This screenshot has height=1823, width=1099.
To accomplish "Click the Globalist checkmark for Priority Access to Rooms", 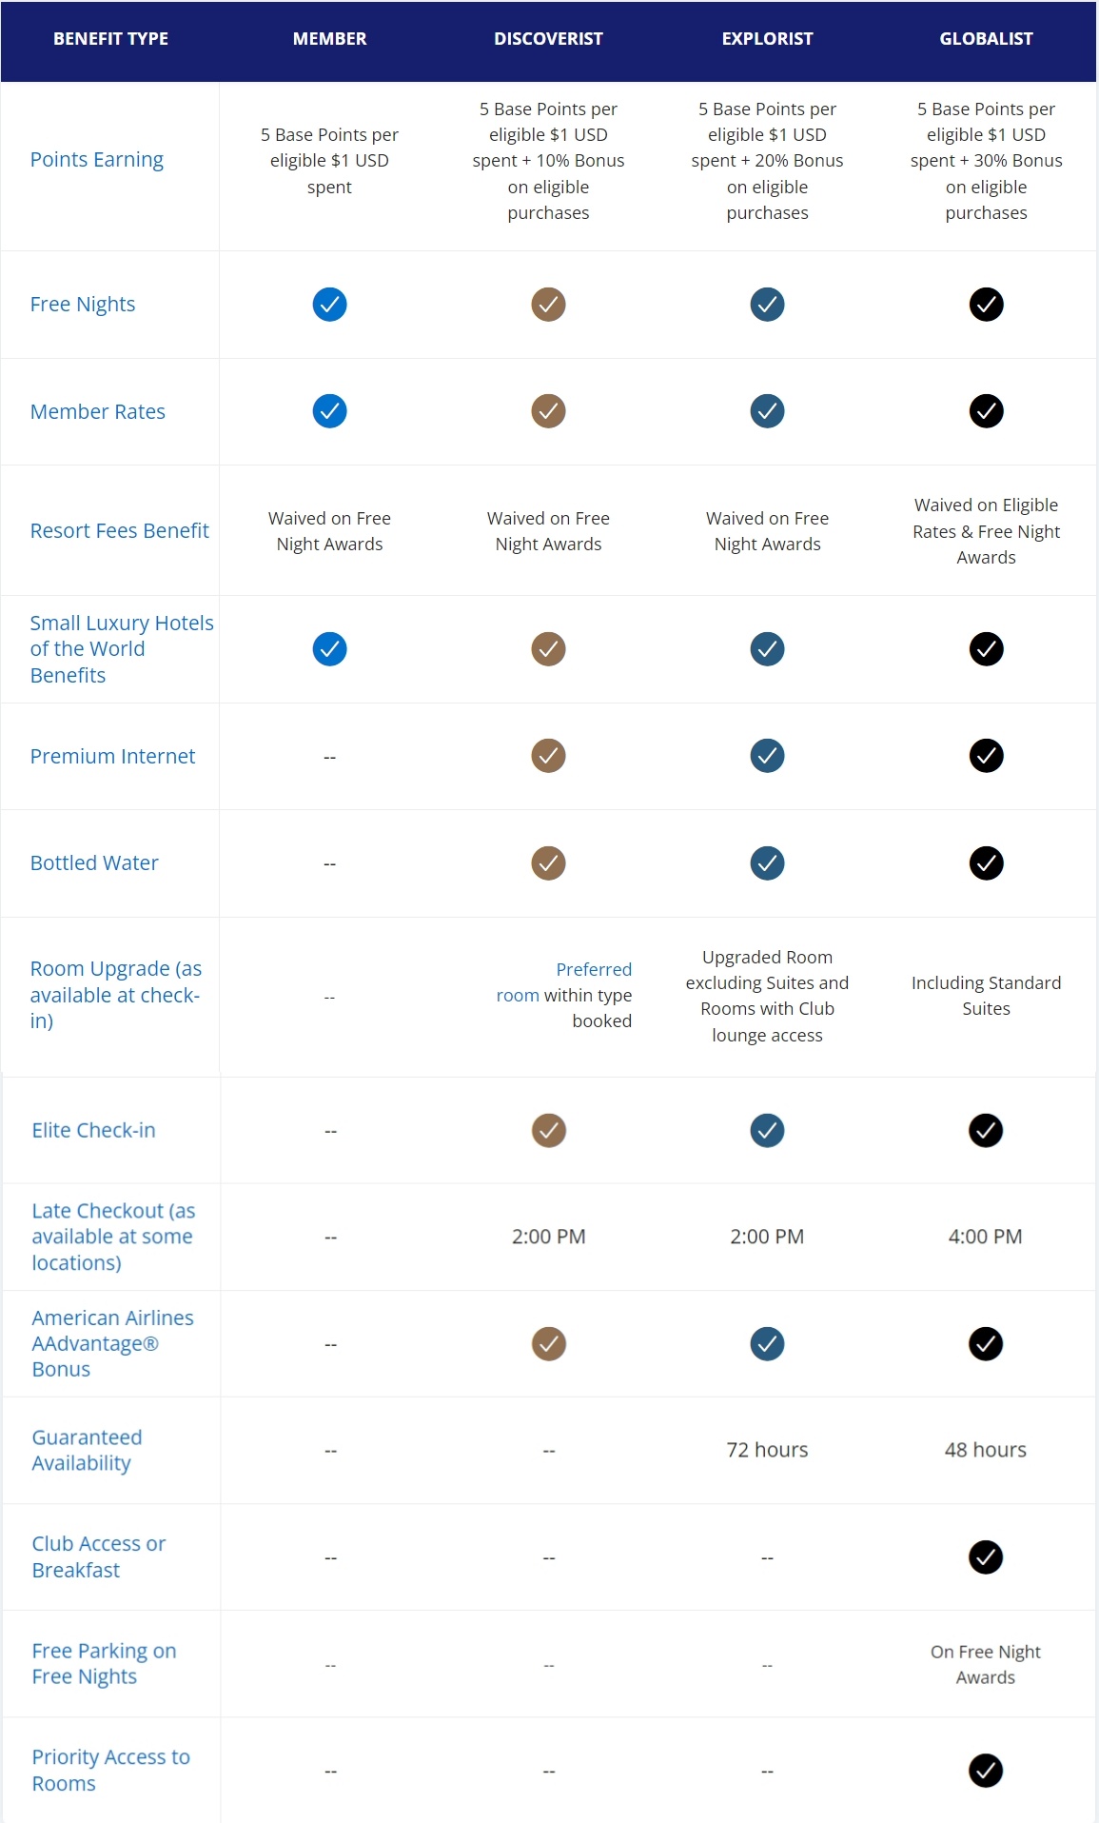I will click(x=986, y=1771).
